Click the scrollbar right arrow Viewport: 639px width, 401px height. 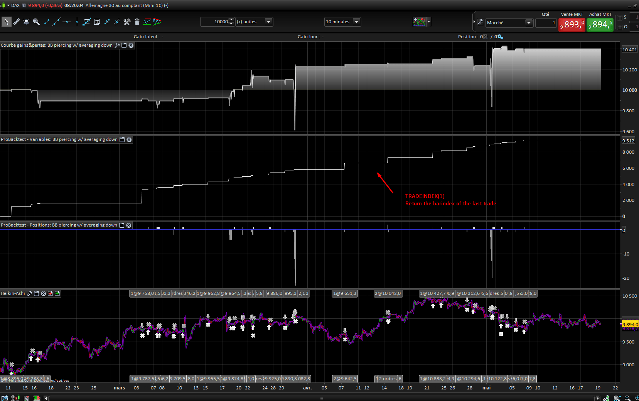tap(597, 398)
